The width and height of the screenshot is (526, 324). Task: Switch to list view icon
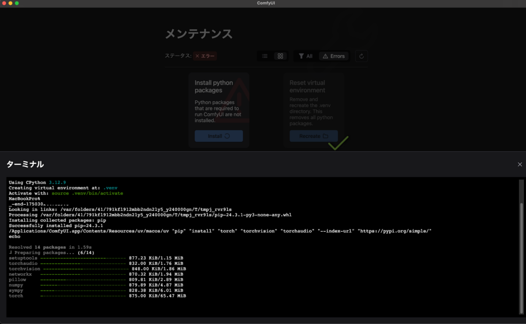265,56
